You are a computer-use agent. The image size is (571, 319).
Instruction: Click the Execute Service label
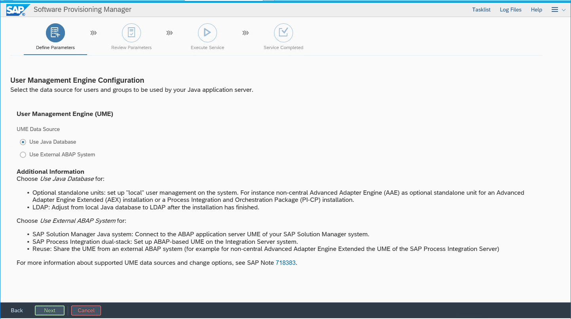(x=207, y=47)
